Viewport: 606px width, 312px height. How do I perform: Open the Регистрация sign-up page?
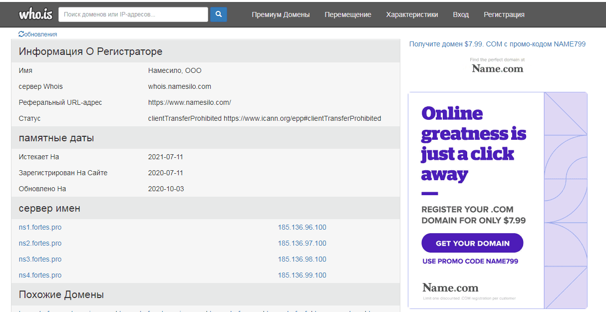click(x=504, y=14)
